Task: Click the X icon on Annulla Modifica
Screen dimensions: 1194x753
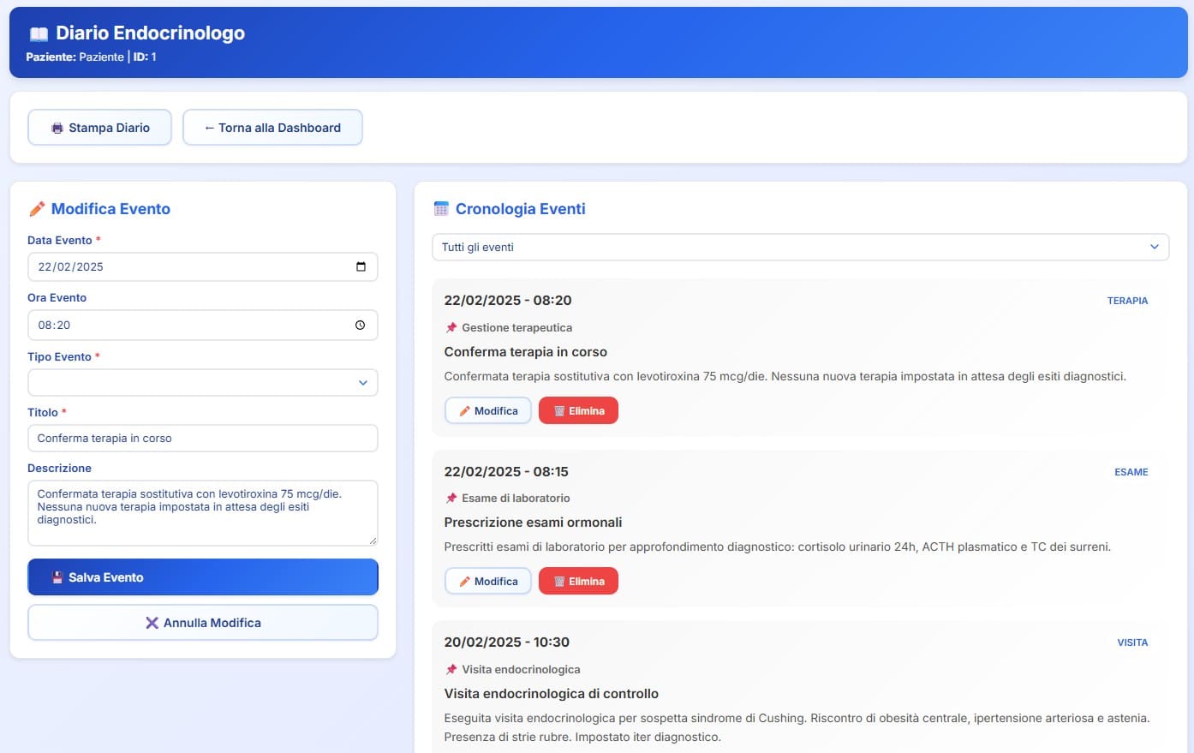Action: click(x=154, y=623)
